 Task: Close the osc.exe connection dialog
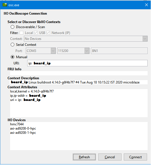pos(147,5)
